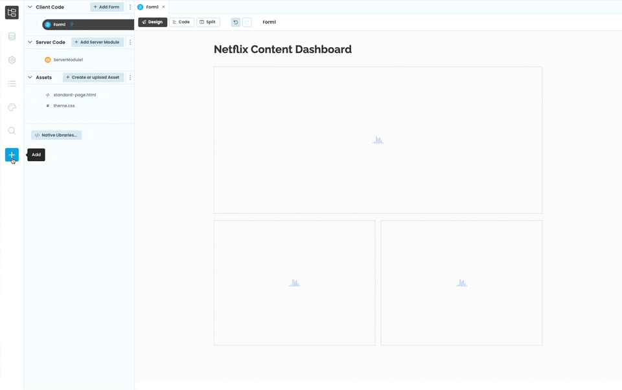Collapse the Client Code section
Screen dimensions: 622x390
click(30, 7)
